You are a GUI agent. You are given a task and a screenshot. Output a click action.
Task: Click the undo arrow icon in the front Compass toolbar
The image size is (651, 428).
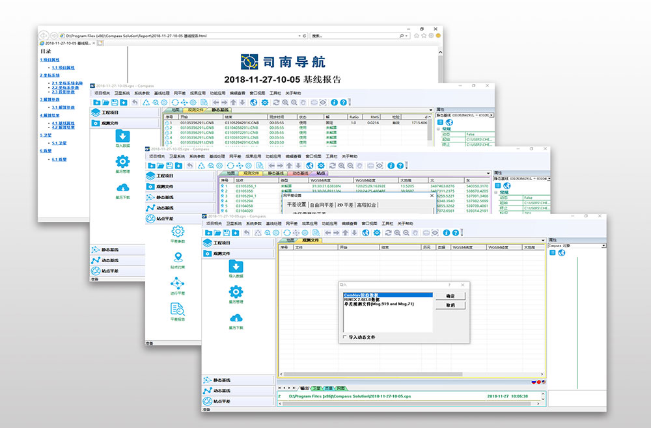pyautogui.click(x=247, y=233)
